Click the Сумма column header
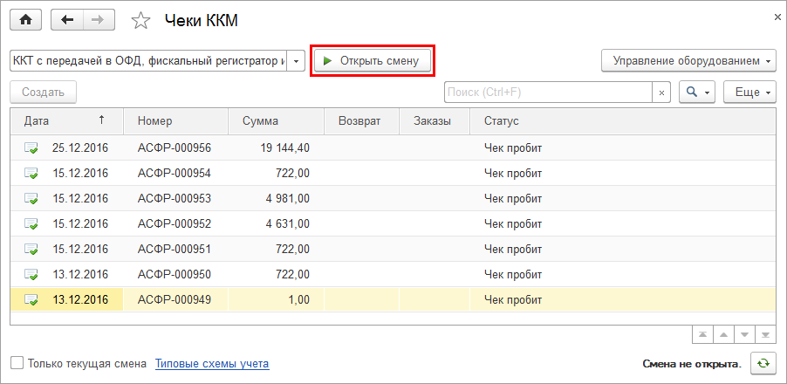 pyautogui.click(x=275, y=120)
